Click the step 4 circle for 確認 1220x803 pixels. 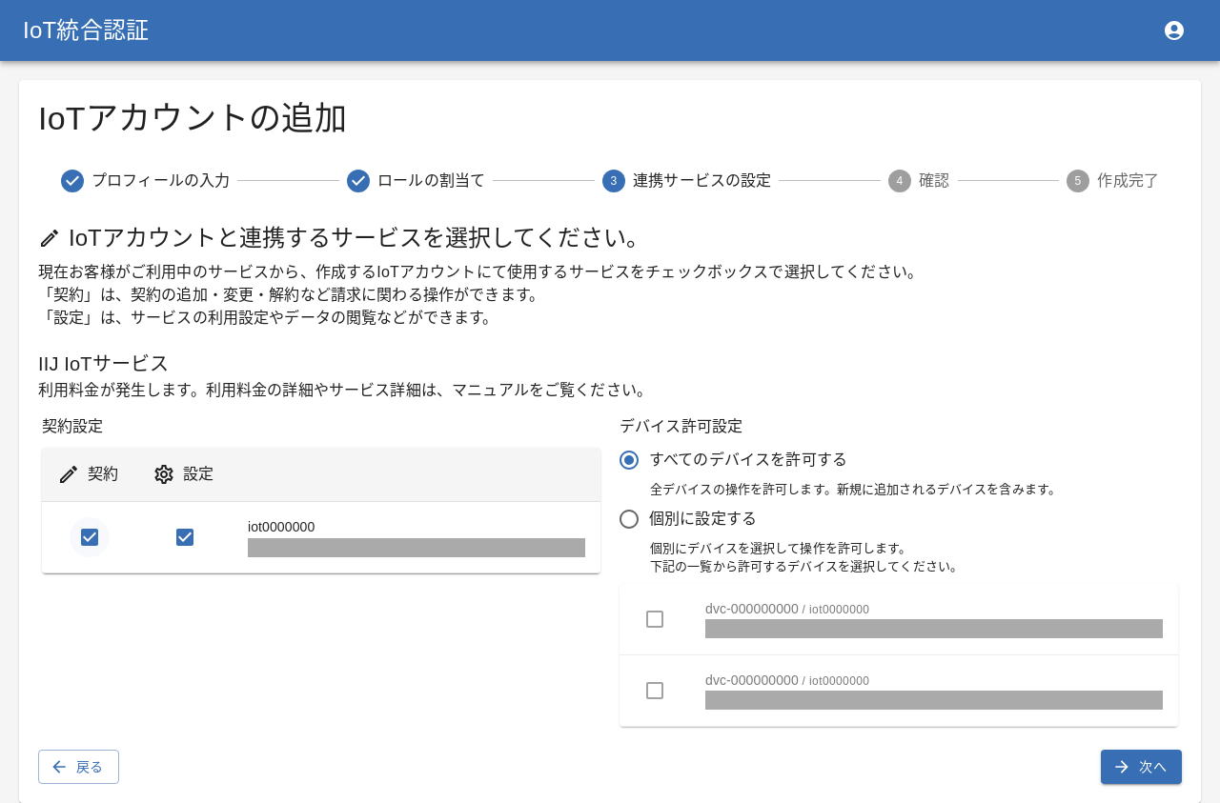coord(900,181)
